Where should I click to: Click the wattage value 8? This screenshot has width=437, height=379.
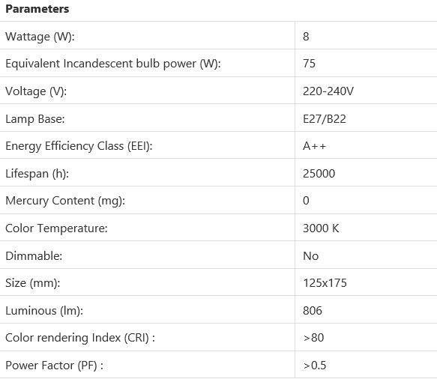[306, 37]
